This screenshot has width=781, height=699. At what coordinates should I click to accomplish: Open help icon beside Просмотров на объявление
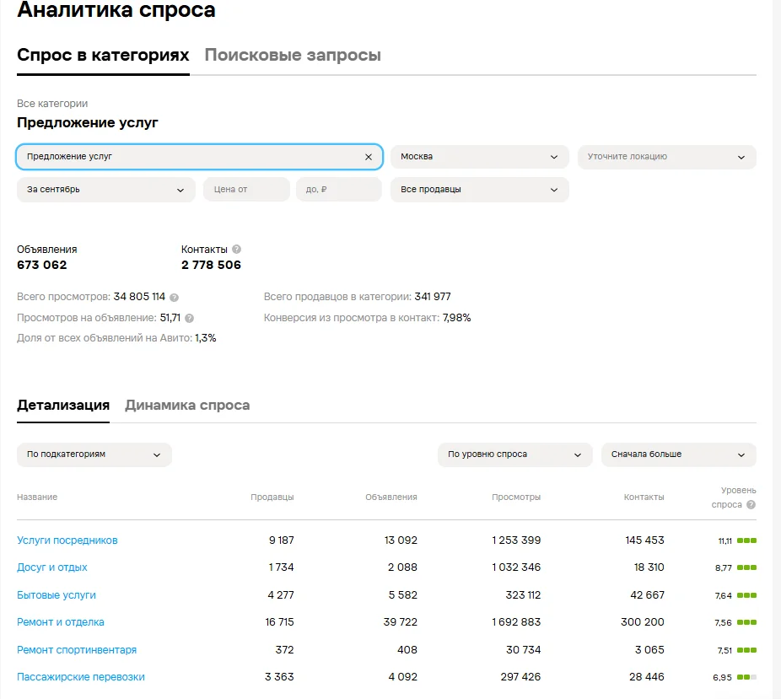pos(189,318)
